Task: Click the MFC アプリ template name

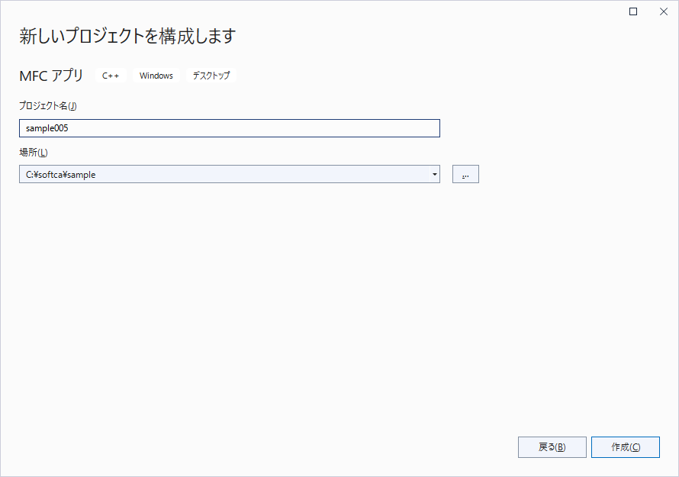Action: click(51, 76)
